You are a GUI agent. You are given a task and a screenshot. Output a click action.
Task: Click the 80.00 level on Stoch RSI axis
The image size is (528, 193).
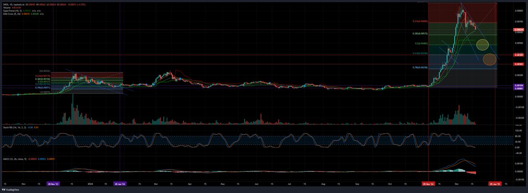click(x=518, y=136)
